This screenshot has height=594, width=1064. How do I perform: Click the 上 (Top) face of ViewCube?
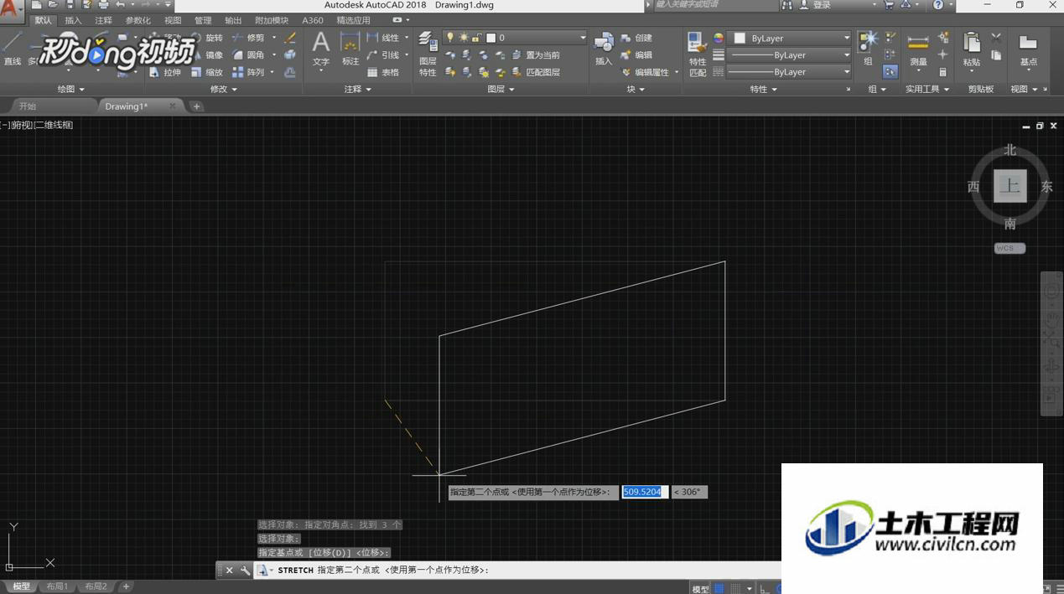1010,186
